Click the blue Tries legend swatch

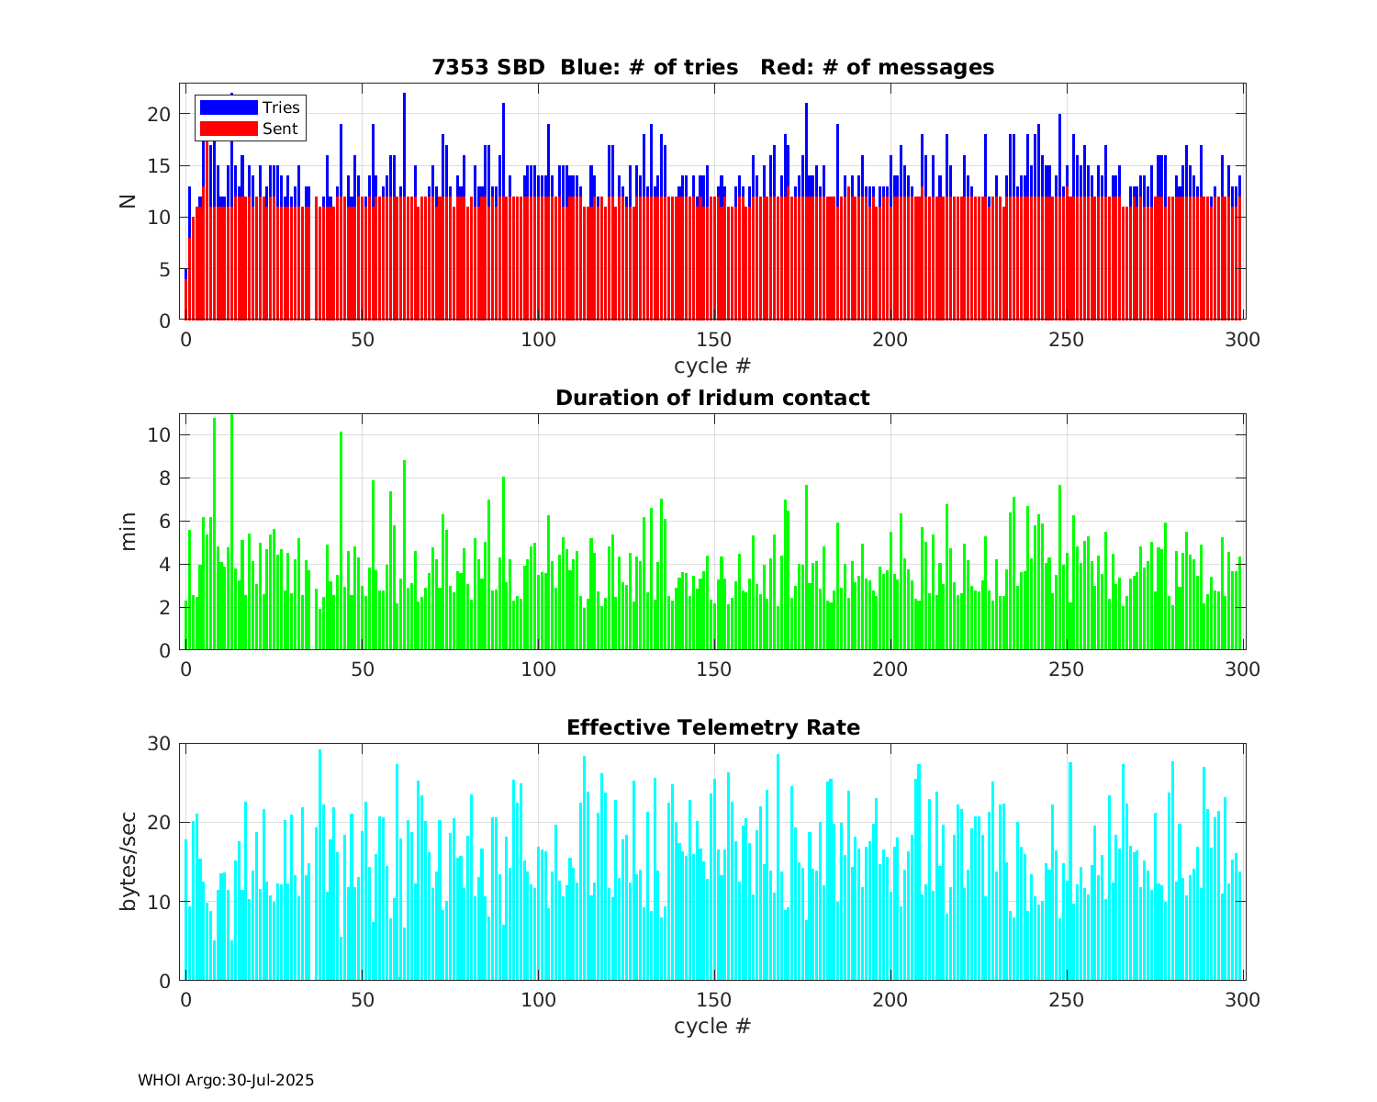[229, 107]
